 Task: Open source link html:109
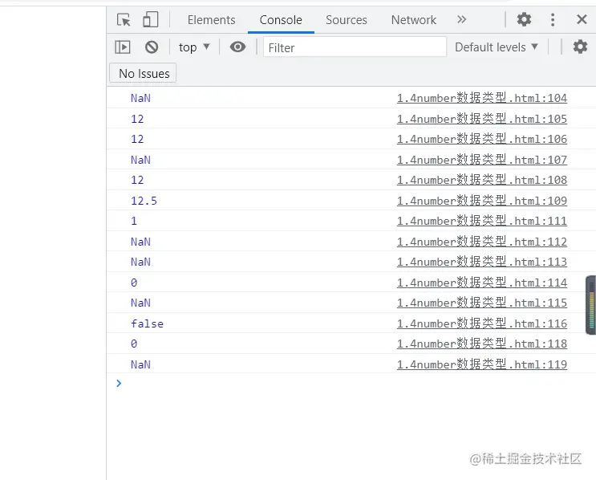[x=482, y=201]
